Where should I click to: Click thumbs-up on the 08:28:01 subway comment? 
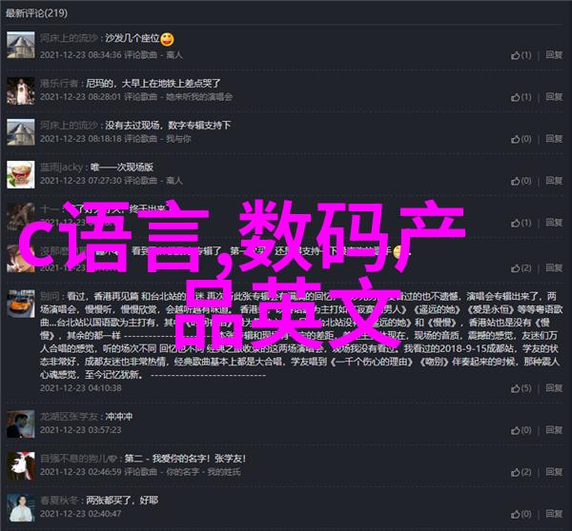pyautogui.click(x=521, y=97)
